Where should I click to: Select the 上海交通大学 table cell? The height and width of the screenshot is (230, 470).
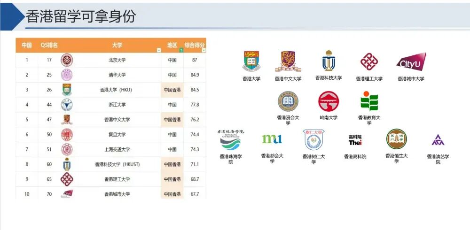point(117,149)
